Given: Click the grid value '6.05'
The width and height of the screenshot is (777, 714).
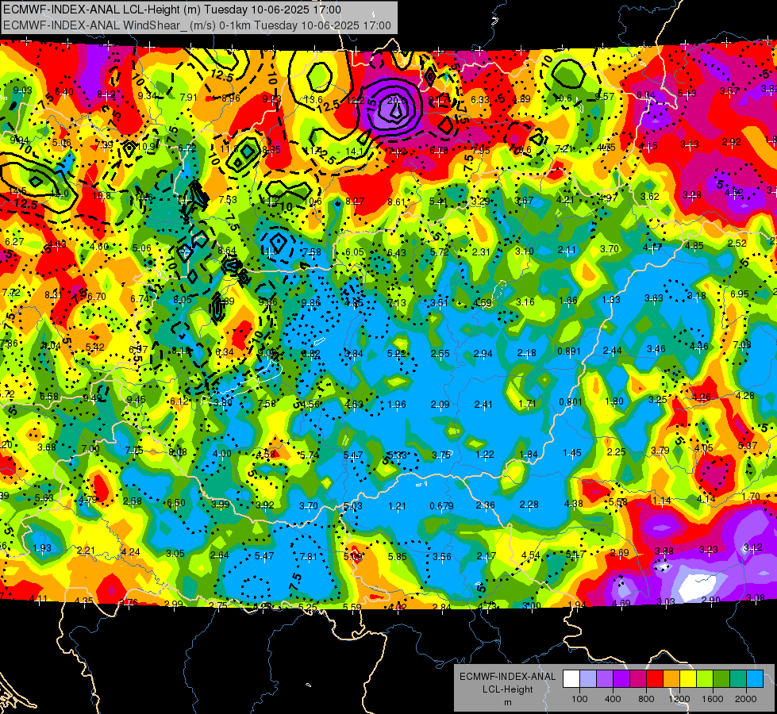Looking at the screenshot, I should pyautogui.click(x=355, y=252).
